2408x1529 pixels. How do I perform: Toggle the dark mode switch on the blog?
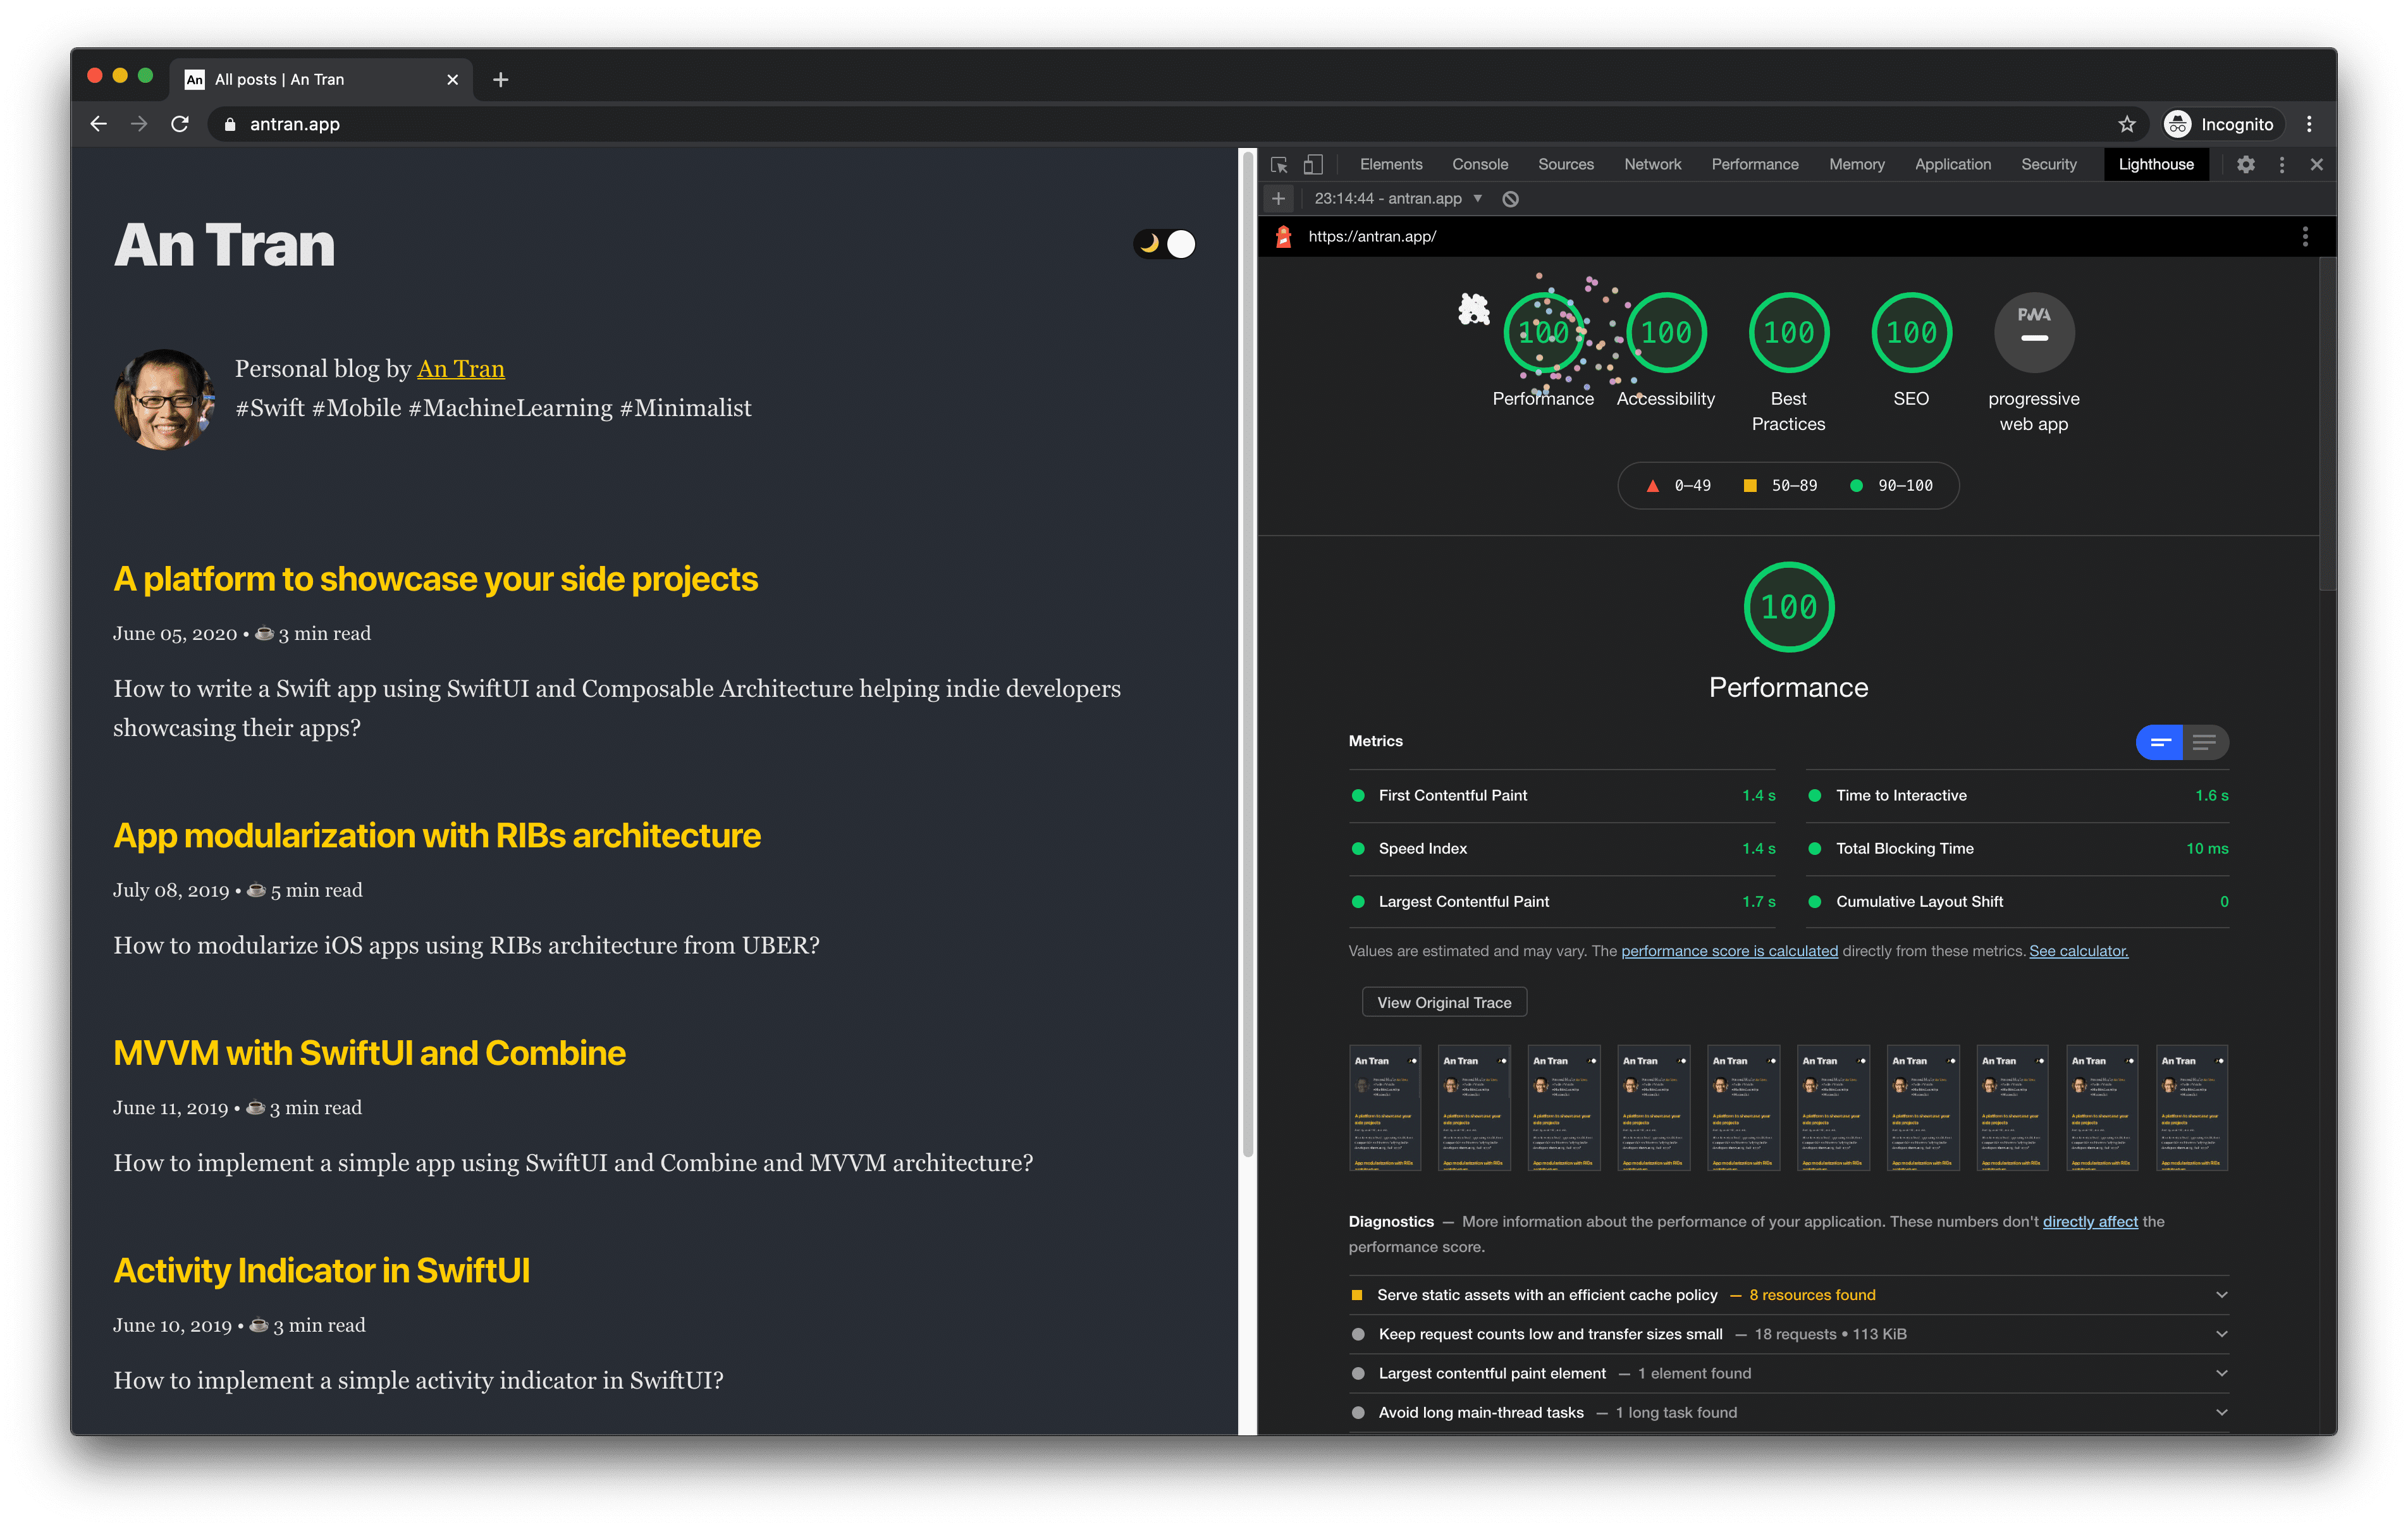point(1165,244)
